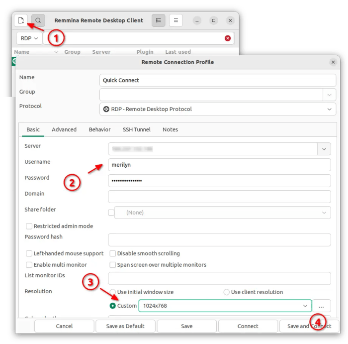Expand the Server history dropdown arrow
The width and height of the screenshot is (348, 344).
pyautogui.click(x=324, y=149)
